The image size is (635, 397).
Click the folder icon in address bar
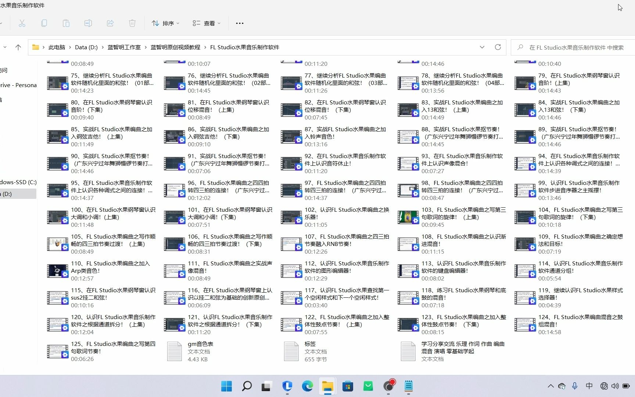(x=36, y=47)
